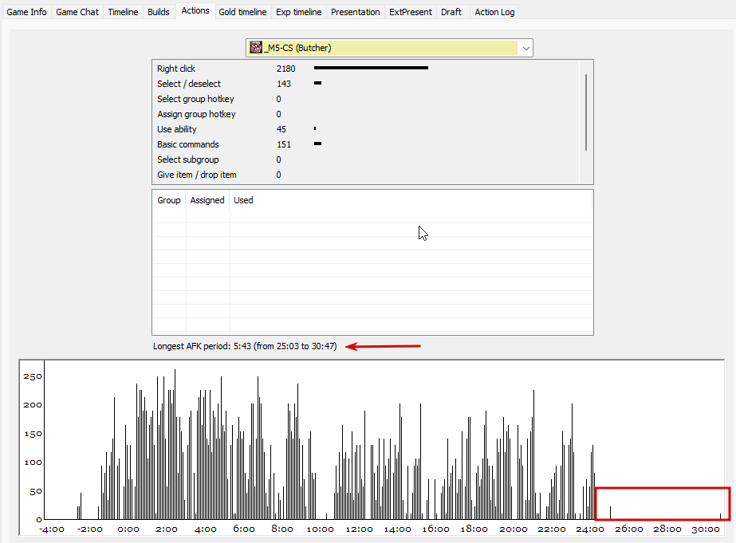Click the 10:00 mark on the chart axis
This screenshot has height=543, width=736.
pyautogui.click(x=320, y=529)
